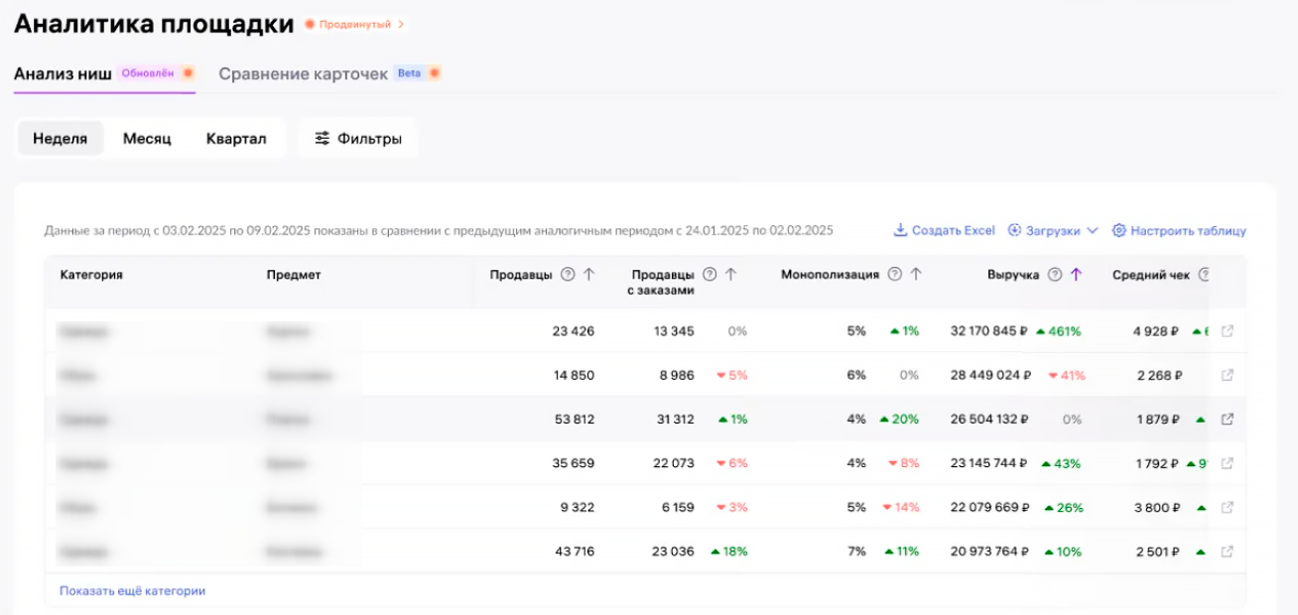The height and width of the screenshot is (615, 1298).
Task: Open the Средний чек help icon
Action: (1204, 274)
